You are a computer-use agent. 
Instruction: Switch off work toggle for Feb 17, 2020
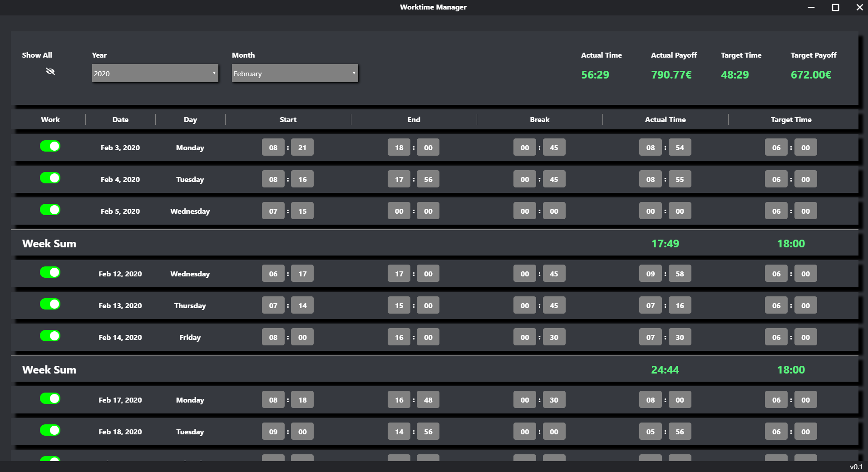coord(50,398)
